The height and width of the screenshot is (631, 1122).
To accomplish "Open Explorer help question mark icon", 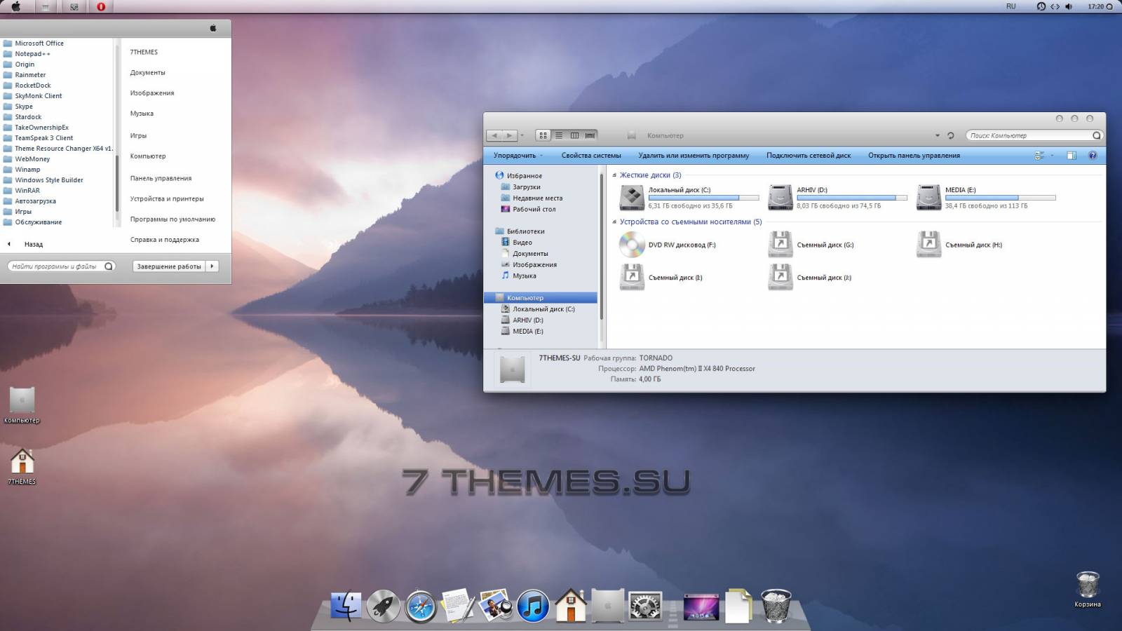I will (1093, 156).
